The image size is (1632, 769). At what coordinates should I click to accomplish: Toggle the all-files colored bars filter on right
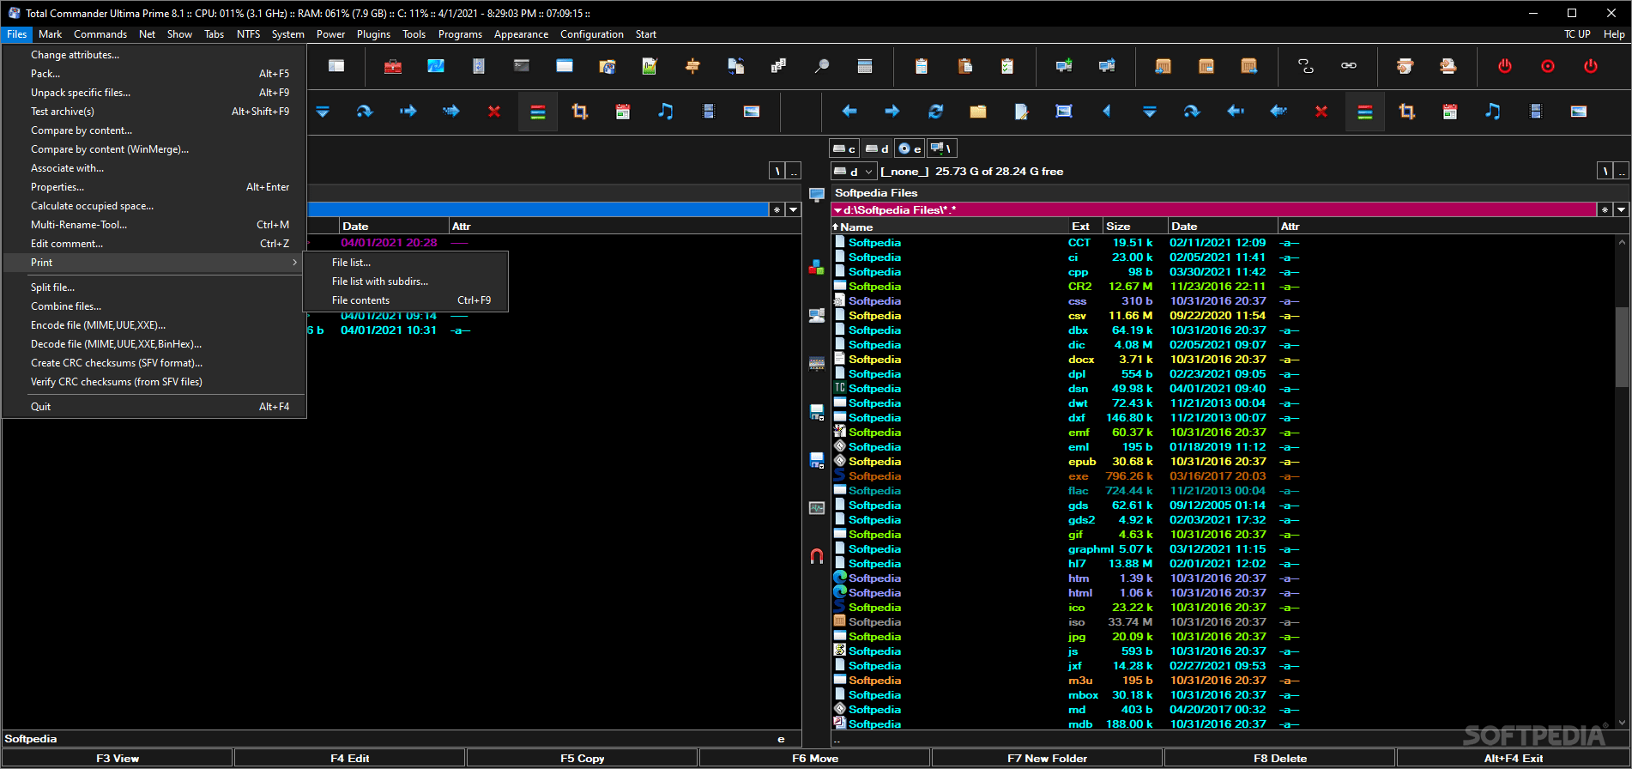(x=1364, y=112)
